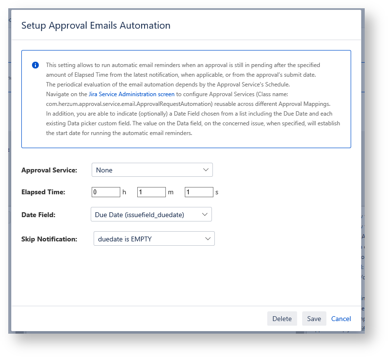Click the "h" unit label after hours box

pos(124,192)
